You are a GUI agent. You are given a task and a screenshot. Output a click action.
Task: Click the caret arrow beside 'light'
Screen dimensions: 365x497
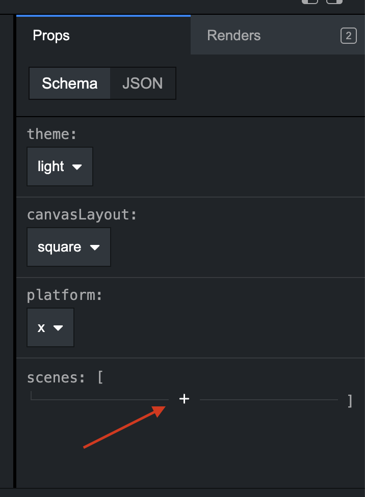tap(77, 167)
